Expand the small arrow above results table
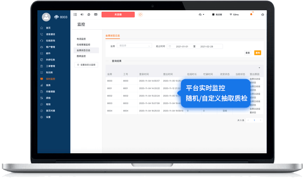The width and height of the screenshot is (304, 178). [x=260, y=68]
